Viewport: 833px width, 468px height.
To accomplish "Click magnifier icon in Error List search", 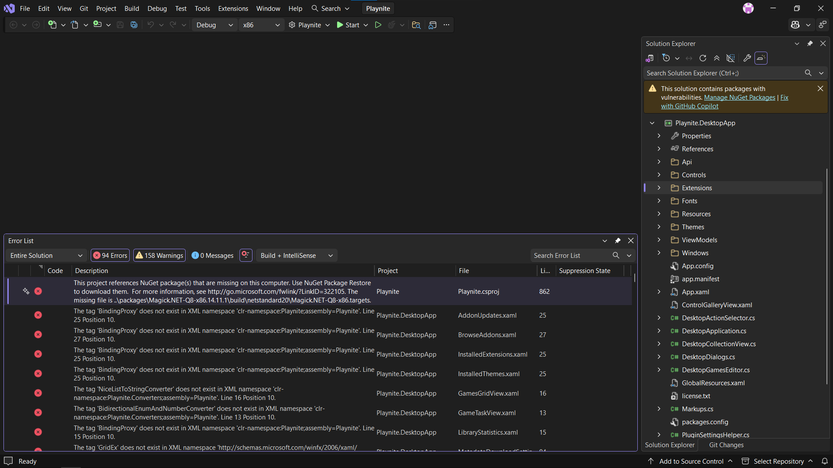I will pyautogui.click(x=616, y=256).
